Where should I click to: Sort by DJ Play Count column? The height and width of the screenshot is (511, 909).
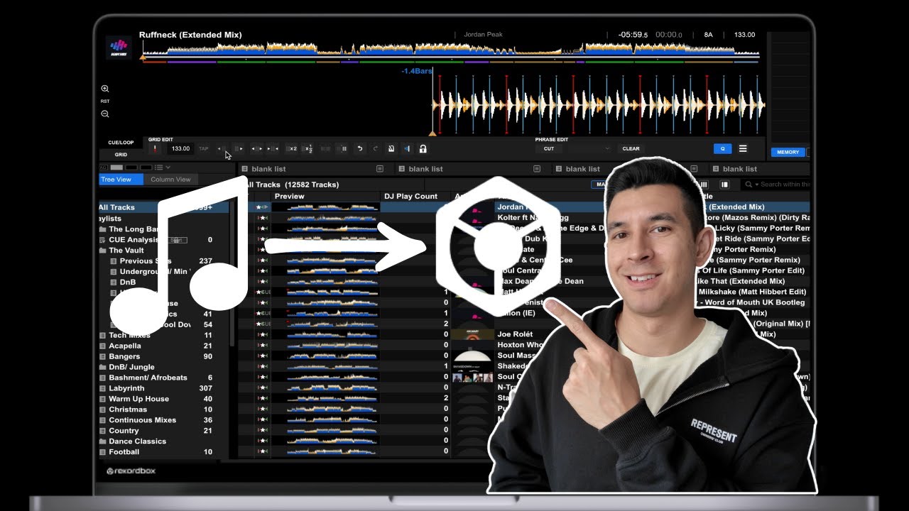[410, 196]
